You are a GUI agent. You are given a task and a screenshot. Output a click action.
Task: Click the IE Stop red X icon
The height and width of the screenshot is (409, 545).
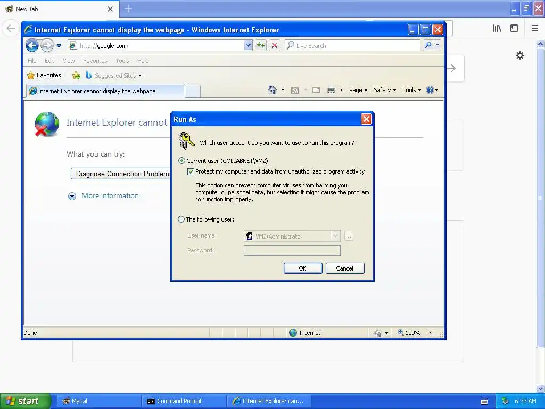point(275,45)
